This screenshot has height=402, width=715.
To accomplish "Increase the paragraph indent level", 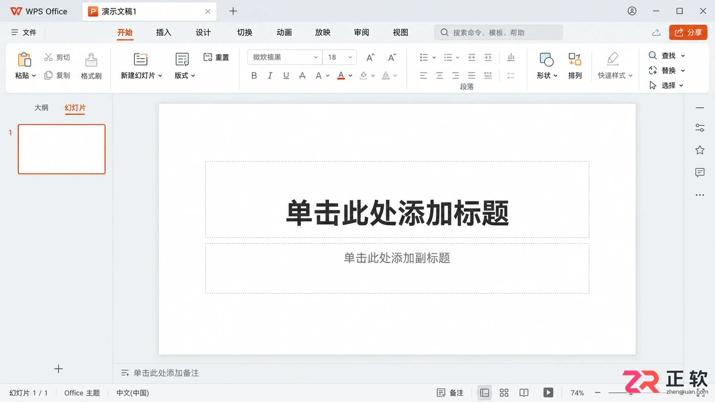I will coord(488,57).
